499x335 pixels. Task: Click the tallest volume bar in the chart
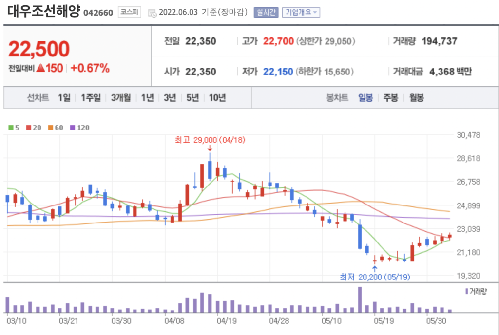click(x=360, y=299)
